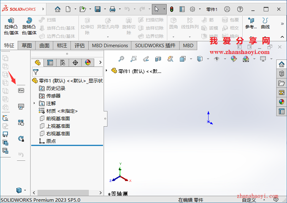Open a file with the Open folder icon

pos(83,9)
